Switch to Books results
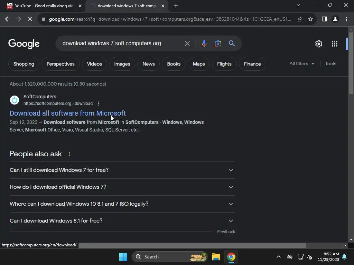The width and height of the screenshot is (354, 265). pyautogui.click(x=174, y=64)
